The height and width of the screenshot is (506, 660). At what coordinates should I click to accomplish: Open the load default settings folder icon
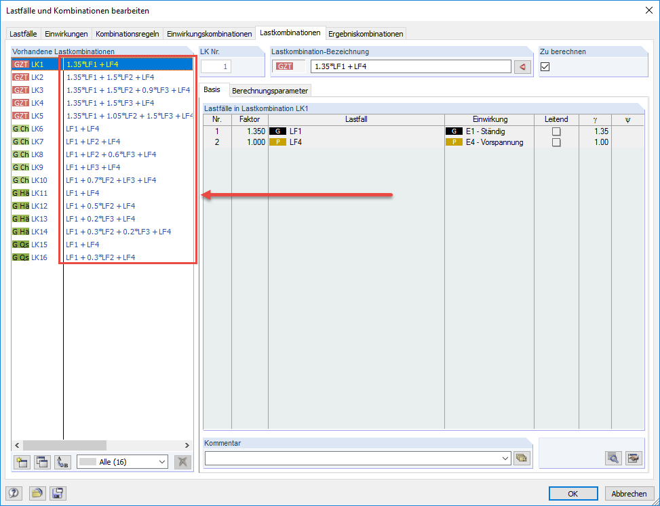click(37, 493)
